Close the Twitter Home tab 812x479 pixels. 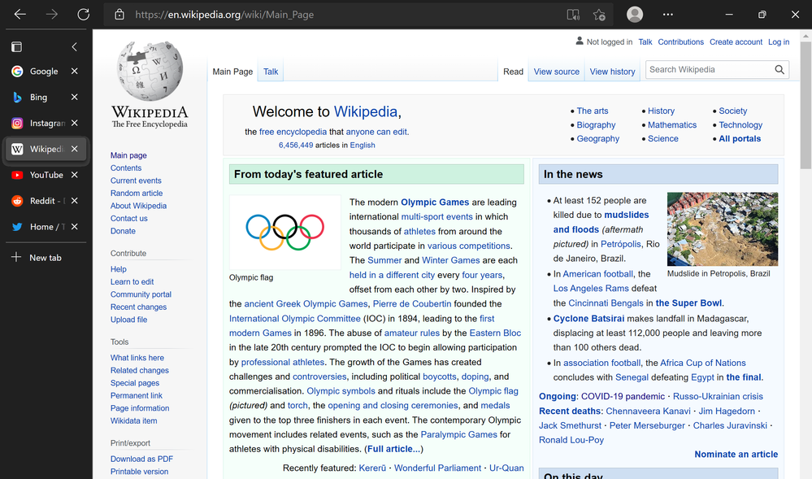tap(75, 227)
